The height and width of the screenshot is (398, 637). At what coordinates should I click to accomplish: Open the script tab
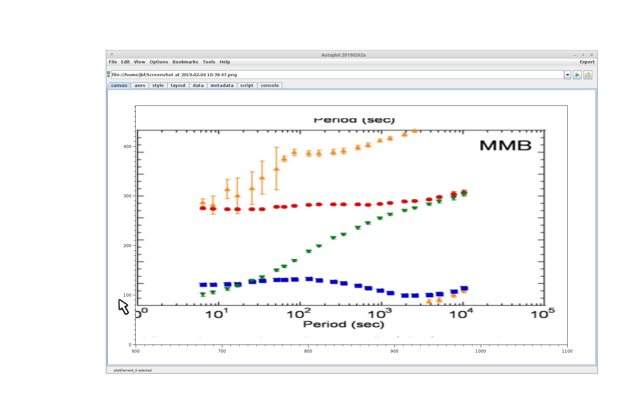(x=247, y=86)
